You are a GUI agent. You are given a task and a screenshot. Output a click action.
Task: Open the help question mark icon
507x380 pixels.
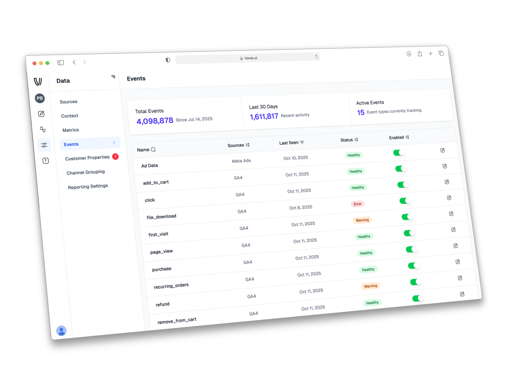click(46, 161)
